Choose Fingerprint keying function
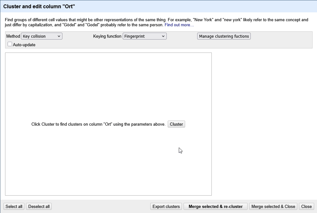The height and width of the screenshot is (213, 317). pos(143,36)
